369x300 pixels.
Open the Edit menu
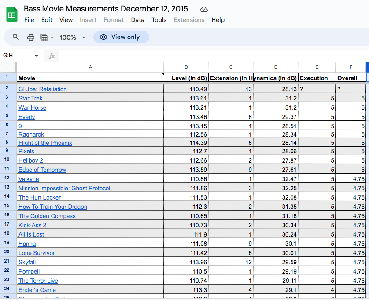click(47, 20)
